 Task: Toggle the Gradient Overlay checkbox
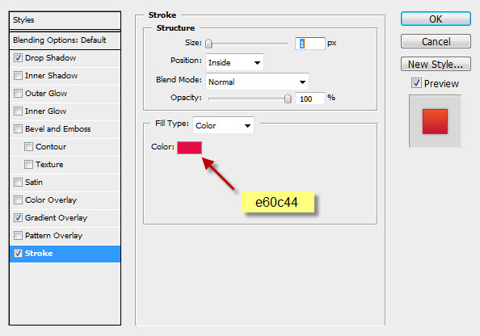pos(18,217)
